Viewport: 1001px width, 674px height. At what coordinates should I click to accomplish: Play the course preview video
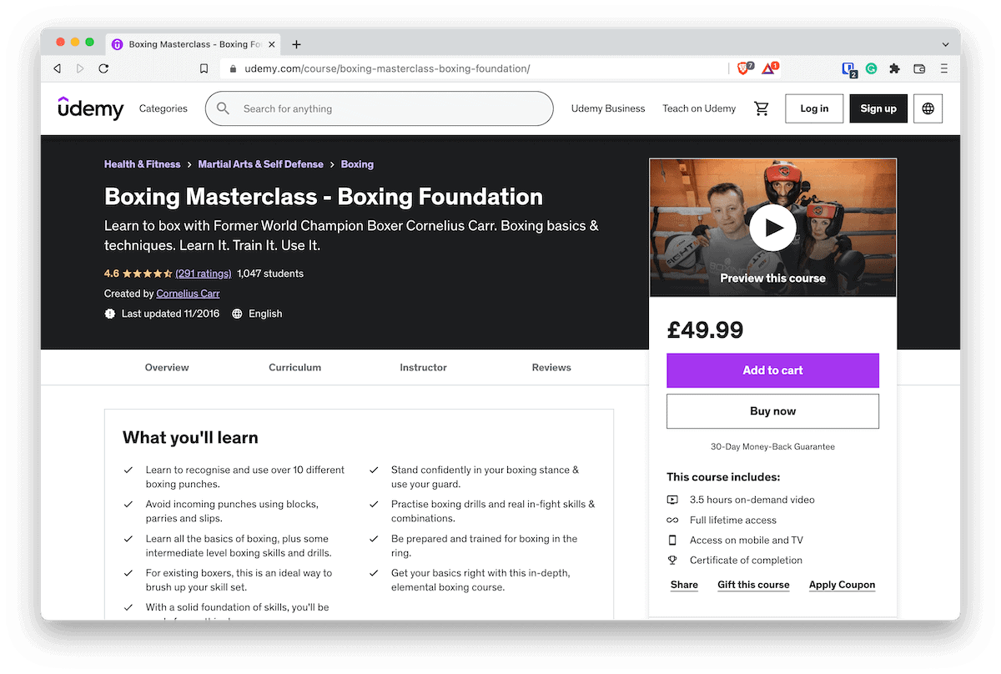point(772,227)
